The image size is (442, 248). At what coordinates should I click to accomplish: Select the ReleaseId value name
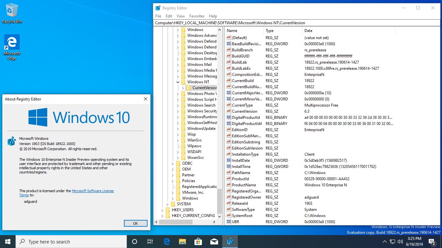point(240,203)
